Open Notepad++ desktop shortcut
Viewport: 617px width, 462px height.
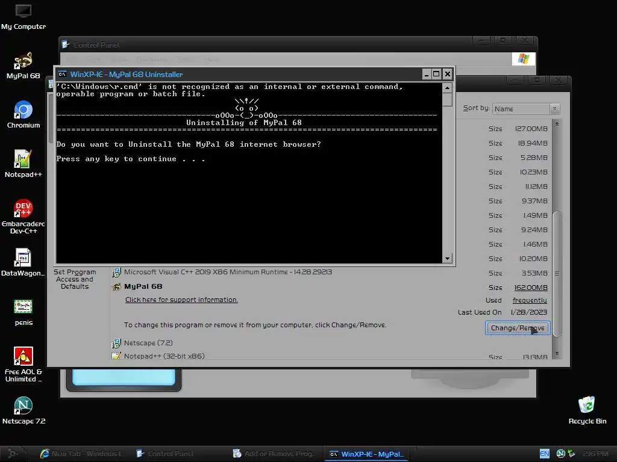[x=23, y=164]
